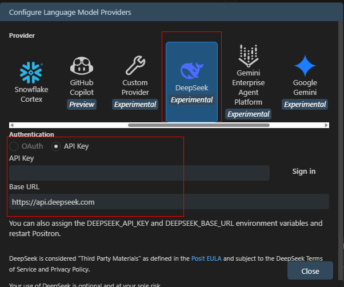Select the DeepSeek whale icon

pos(192,71)
